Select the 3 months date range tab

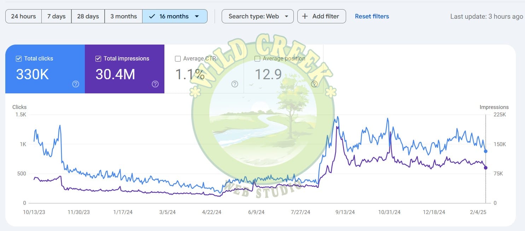[x=123, y=16]
